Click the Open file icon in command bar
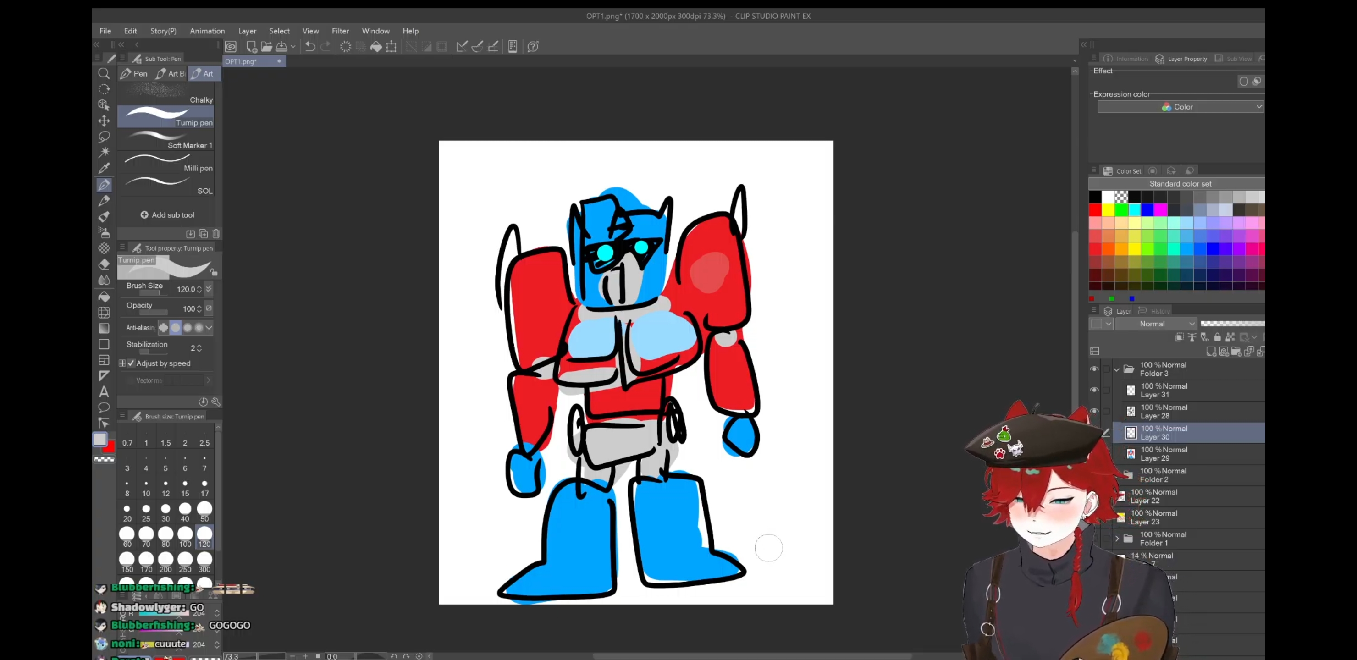 tap(266, 46)
